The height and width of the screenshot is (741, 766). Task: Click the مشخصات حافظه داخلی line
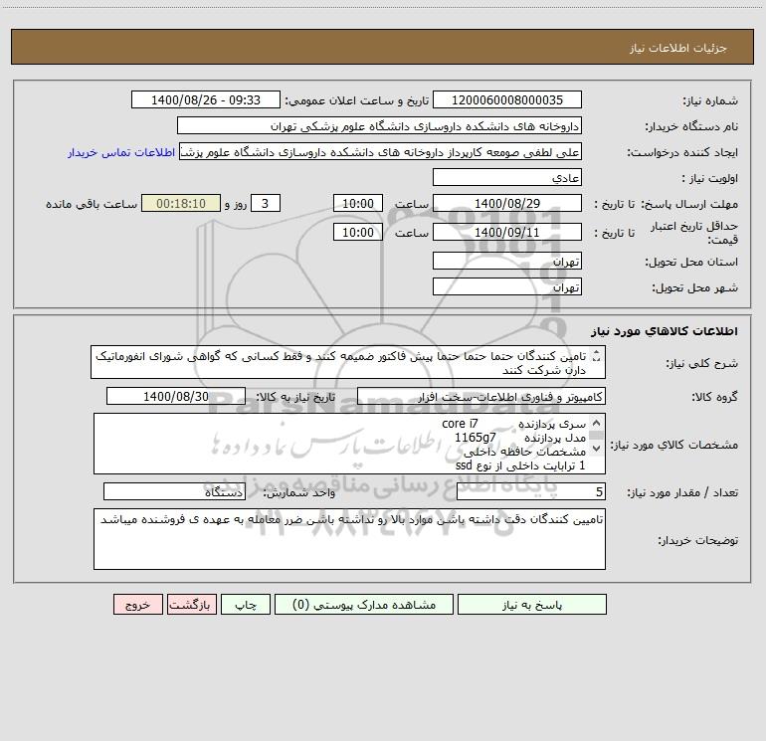(x=524, y=452)
